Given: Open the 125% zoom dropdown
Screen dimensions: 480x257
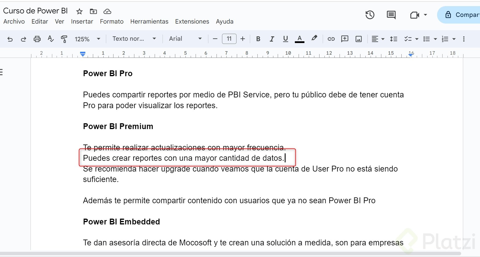Looking at the screenshot, I should [88, 39].
